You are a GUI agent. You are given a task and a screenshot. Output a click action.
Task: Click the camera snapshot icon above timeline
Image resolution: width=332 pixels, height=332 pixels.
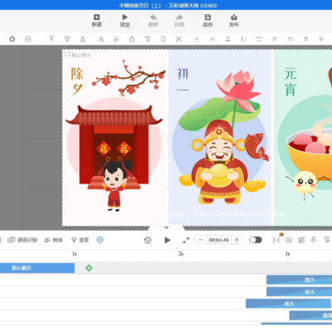pyautogui.click(x=289, y=240)
